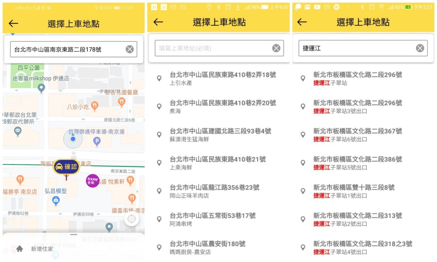
Task: Select 新增住家 add home option
Action: click(x=42, y=249)
